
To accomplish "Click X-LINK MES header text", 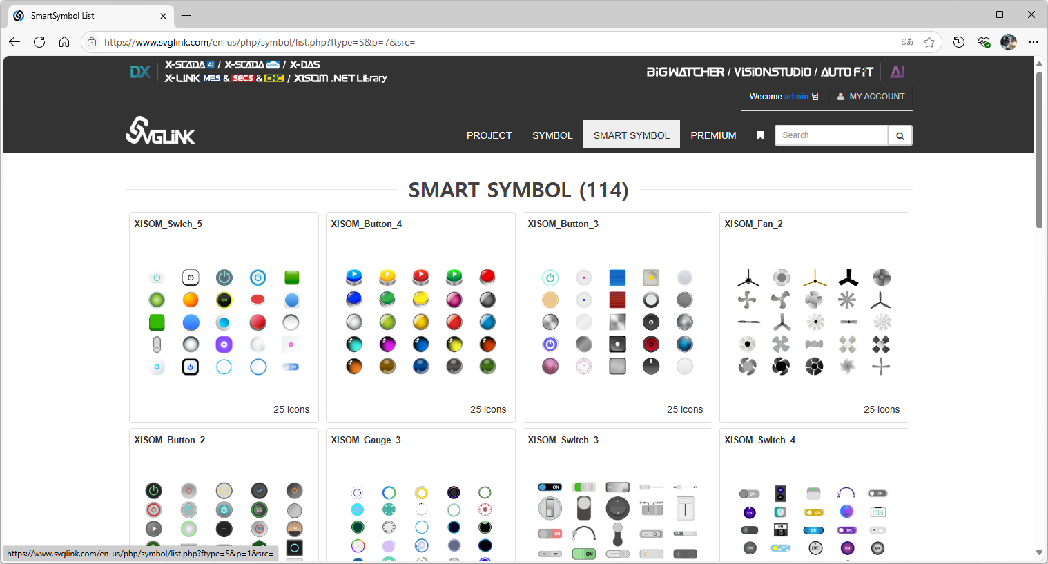I will pos(192,78).
